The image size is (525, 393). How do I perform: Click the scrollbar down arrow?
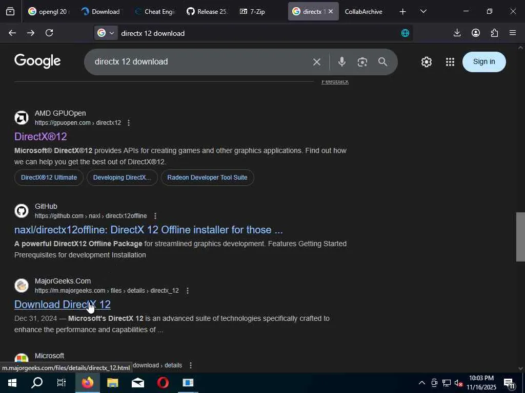pyautogui.click(x=520, y=368)
